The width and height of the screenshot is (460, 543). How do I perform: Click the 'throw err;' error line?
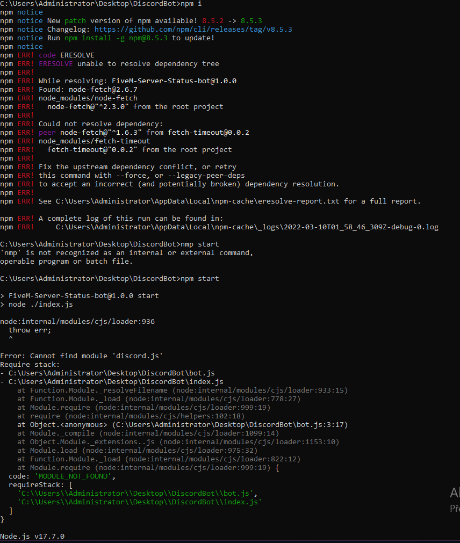point(27,330)
